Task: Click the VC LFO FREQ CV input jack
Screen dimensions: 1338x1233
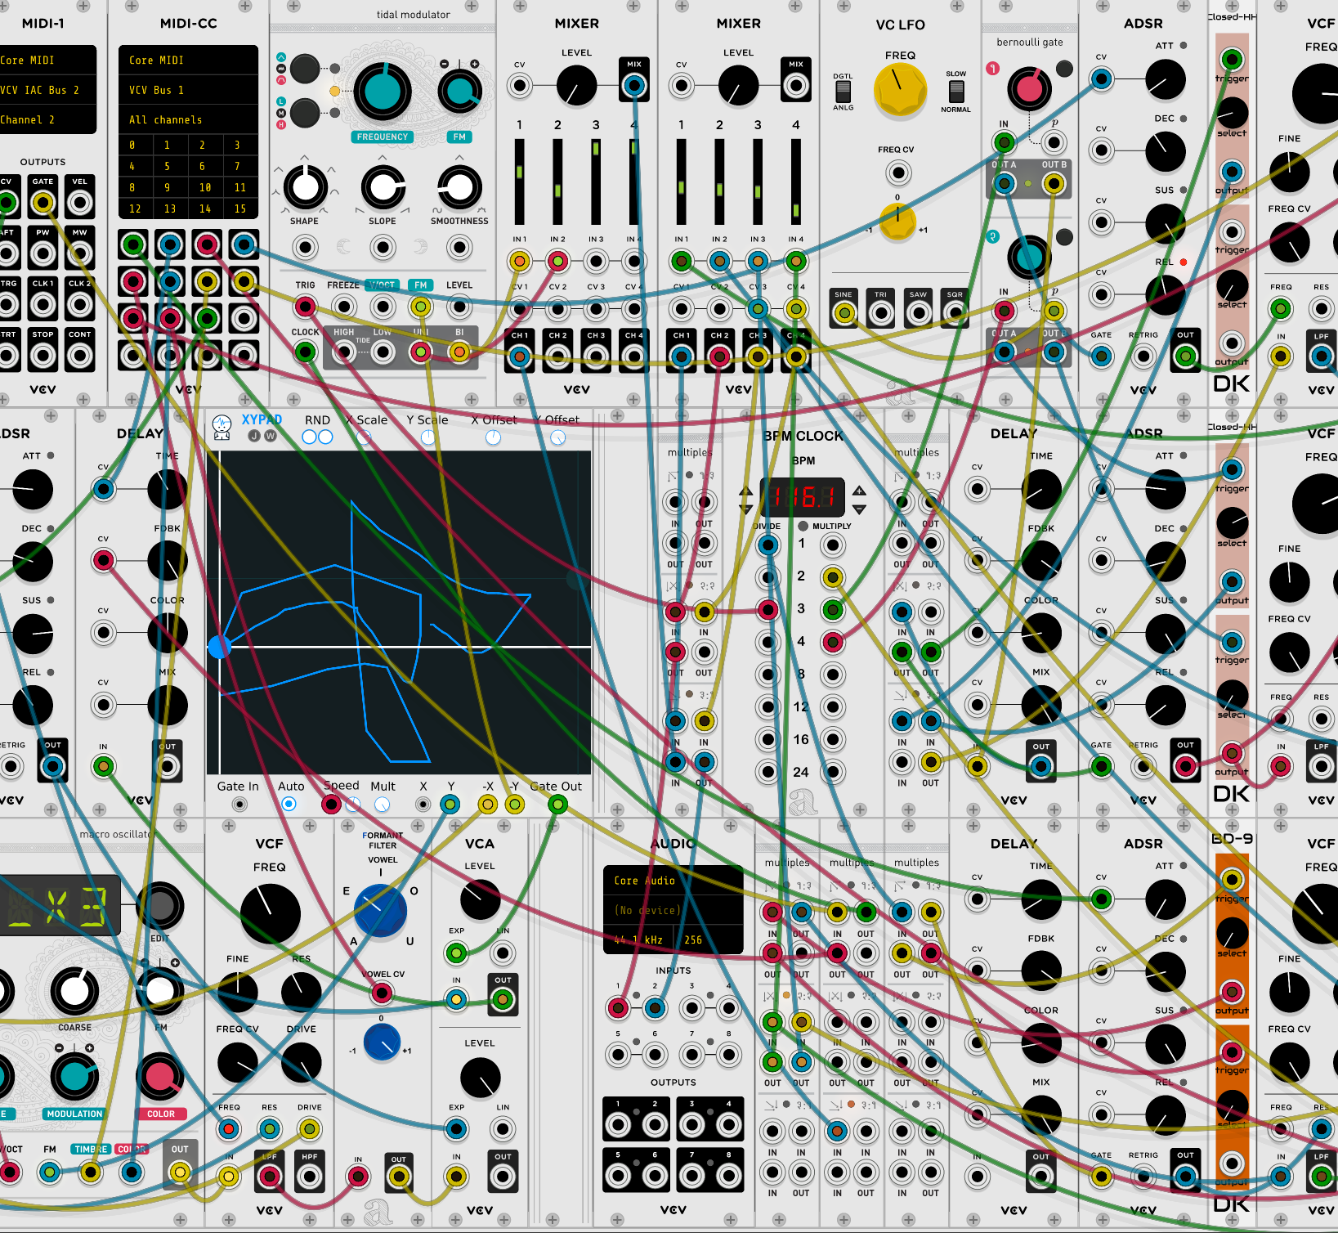Action: point(898,173)
